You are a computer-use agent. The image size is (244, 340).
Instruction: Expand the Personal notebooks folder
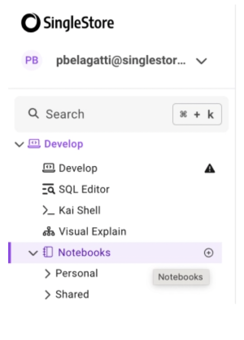(x=71, y=273)
